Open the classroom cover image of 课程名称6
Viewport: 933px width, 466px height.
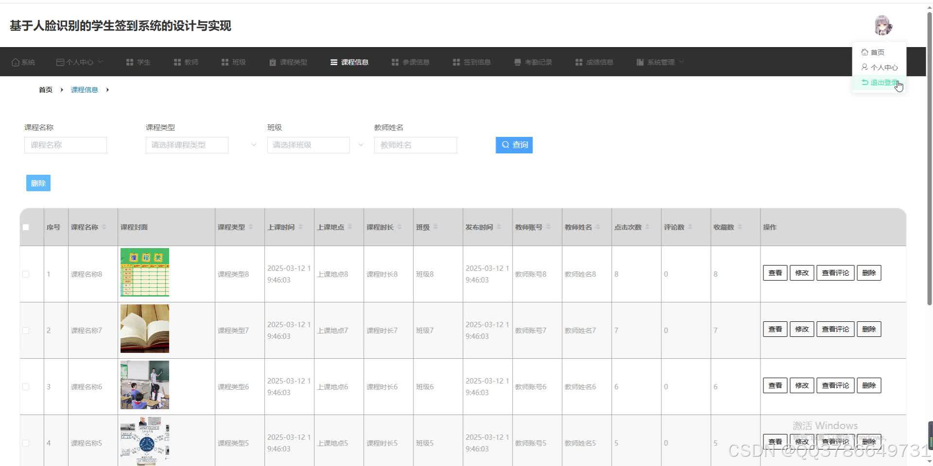pyautogui.click(x=145, y=385)
